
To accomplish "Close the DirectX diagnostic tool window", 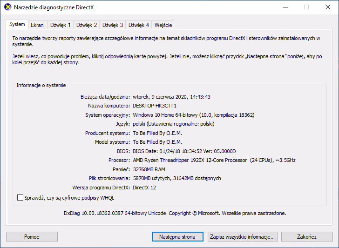I will (328, 7).
